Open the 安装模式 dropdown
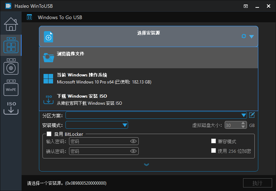The width and height of the screenshot is (276, 191). pos(125,125)
